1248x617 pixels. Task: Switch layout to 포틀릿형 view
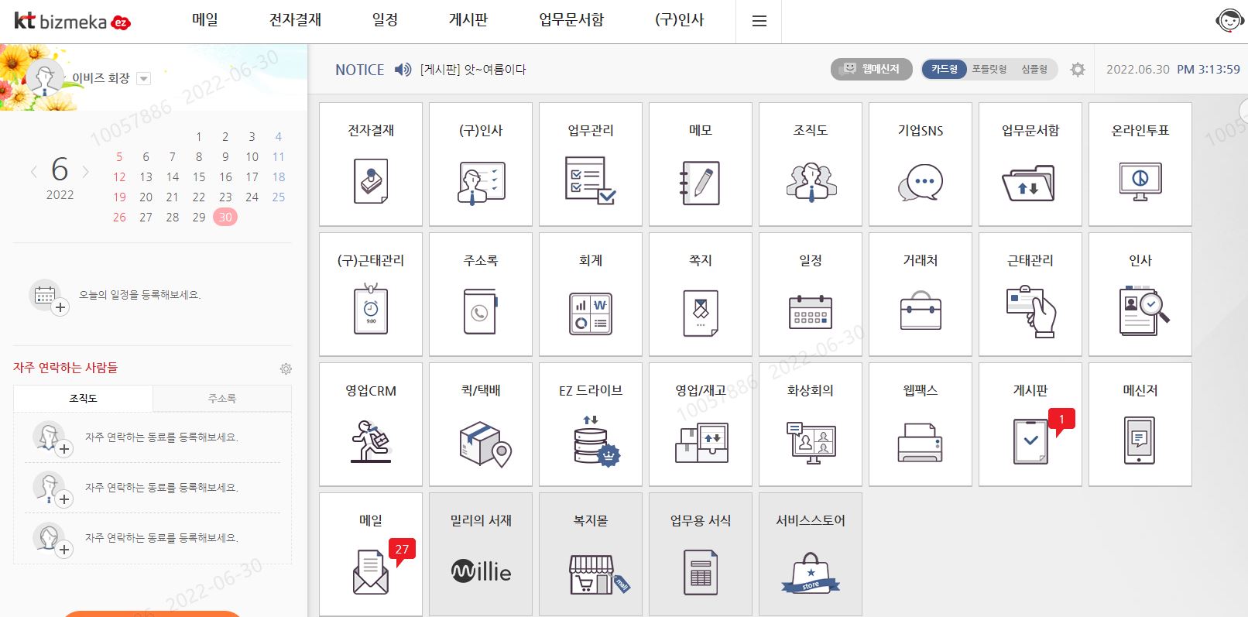tap(989, 70)
